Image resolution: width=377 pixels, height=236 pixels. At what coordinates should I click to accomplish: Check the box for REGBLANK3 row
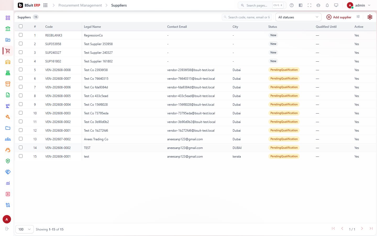click(x=21, y=35)
